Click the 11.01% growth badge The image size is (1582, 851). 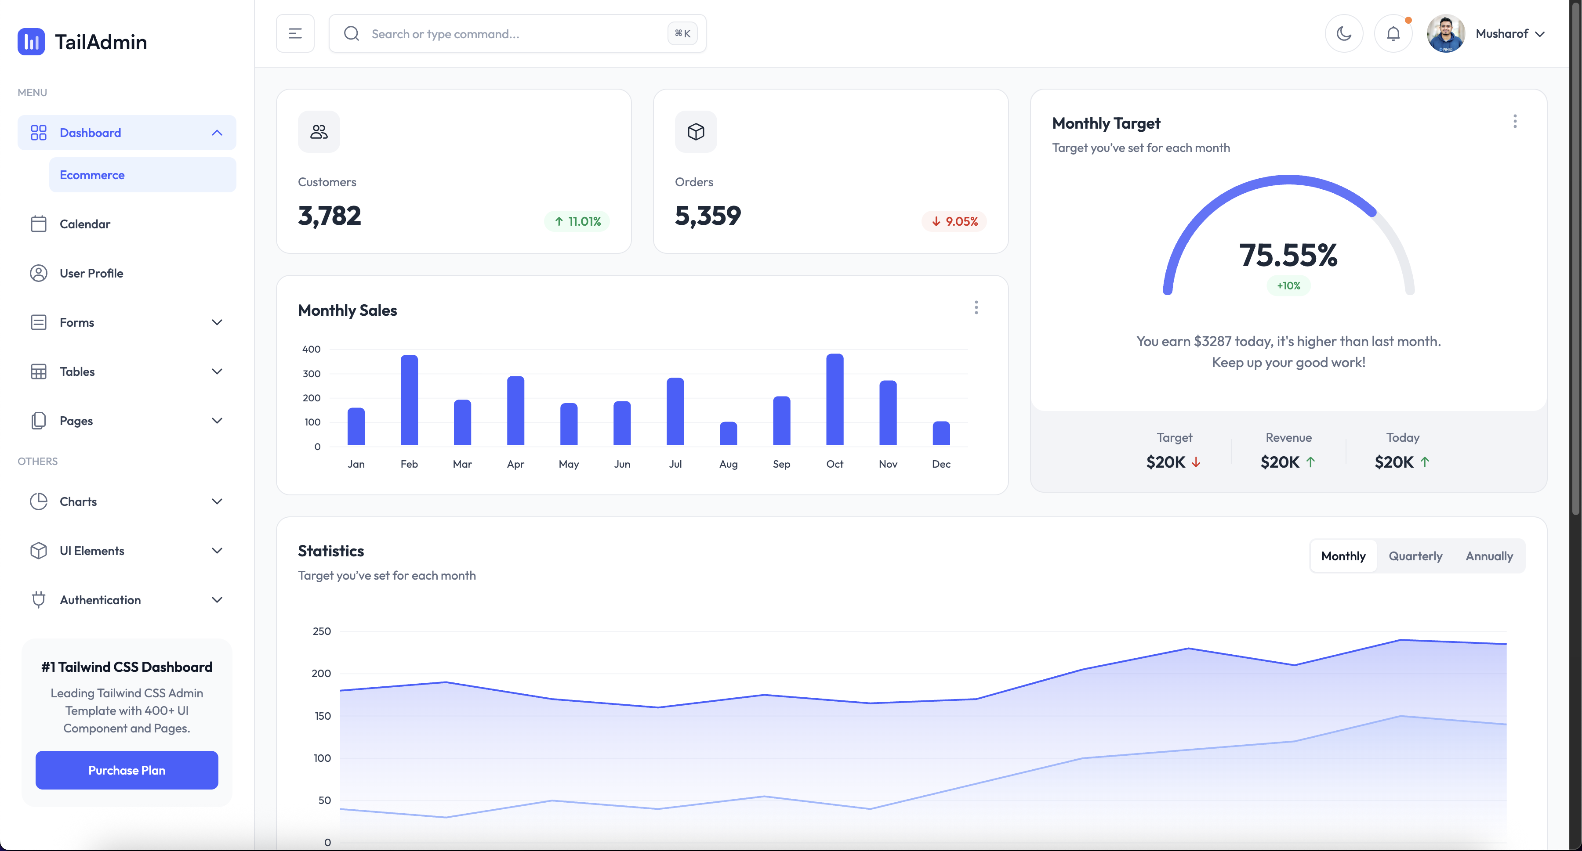click(577, 221)
